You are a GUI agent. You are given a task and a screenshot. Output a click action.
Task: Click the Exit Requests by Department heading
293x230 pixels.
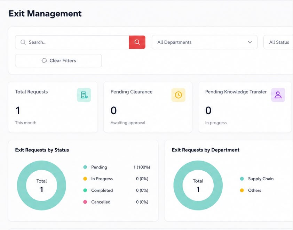pos(206,150)
